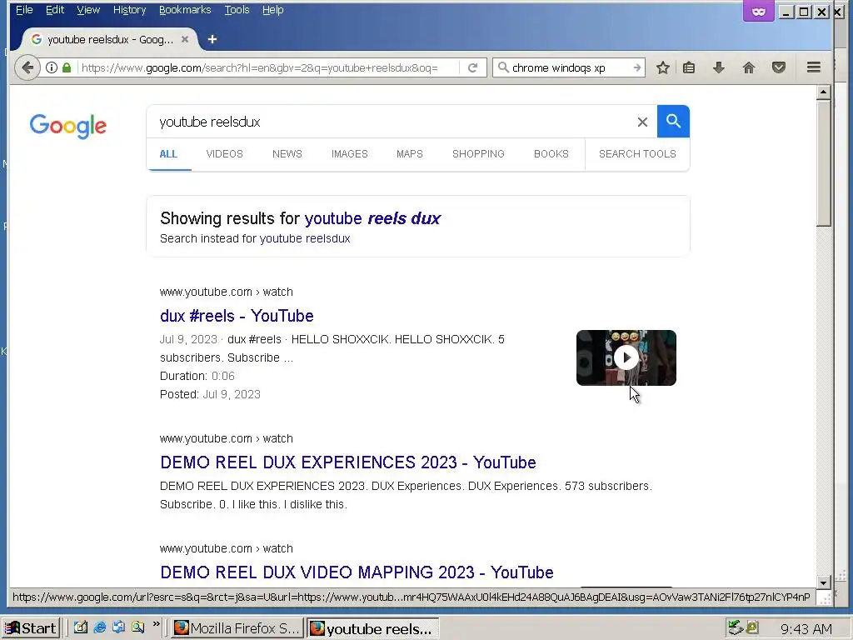Click the scrollbar down arrow
The height and width of the screenshot is (640, 853).
click(x=824, y=582)
